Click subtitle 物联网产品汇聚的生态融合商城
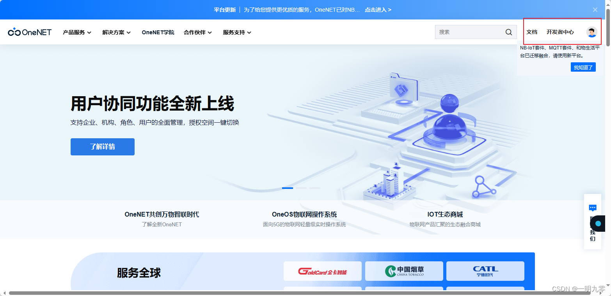This screenshot has width=611, height=296. (x=445, y=224)
